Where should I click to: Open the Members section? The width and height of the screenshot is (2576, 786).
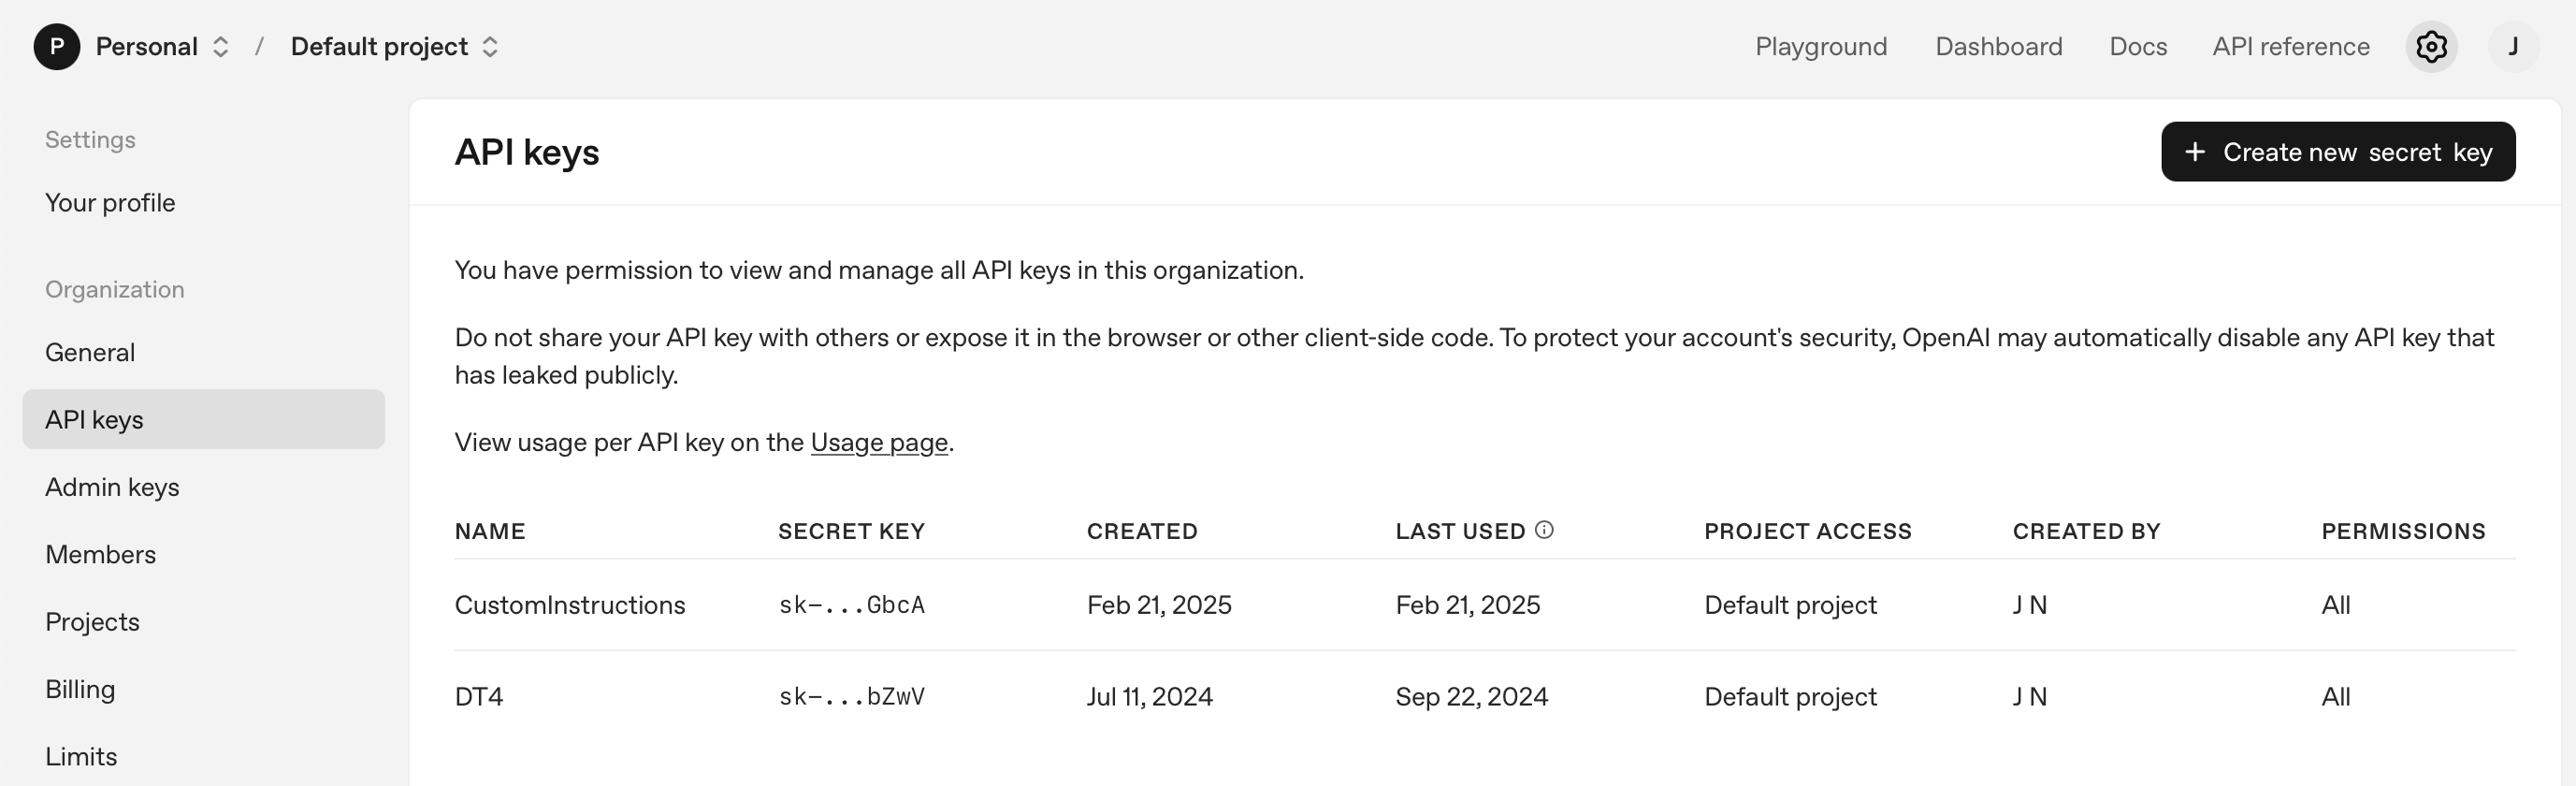(x=100, y=555)
